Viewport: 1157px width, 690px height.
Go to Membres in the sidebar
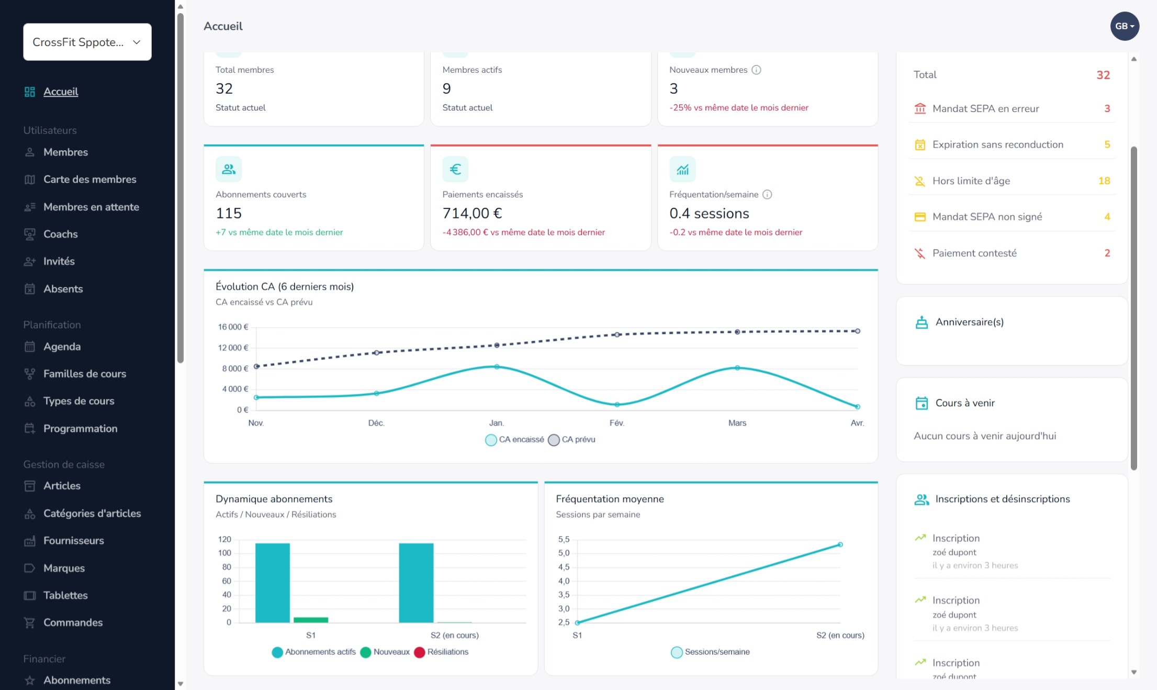65,152
